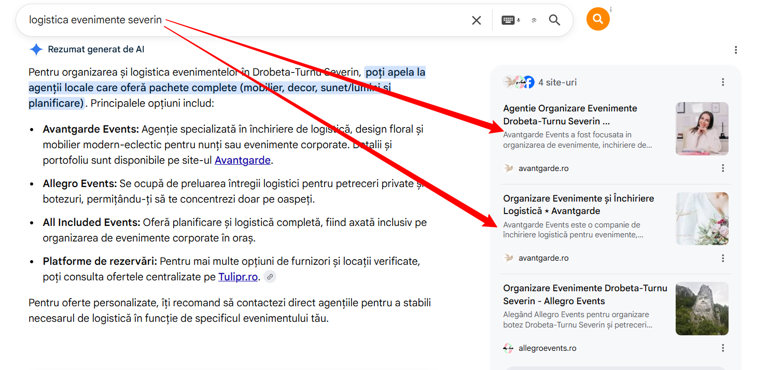
Task: Open thumbnail of woman at desk
Action: pos(702,129)
